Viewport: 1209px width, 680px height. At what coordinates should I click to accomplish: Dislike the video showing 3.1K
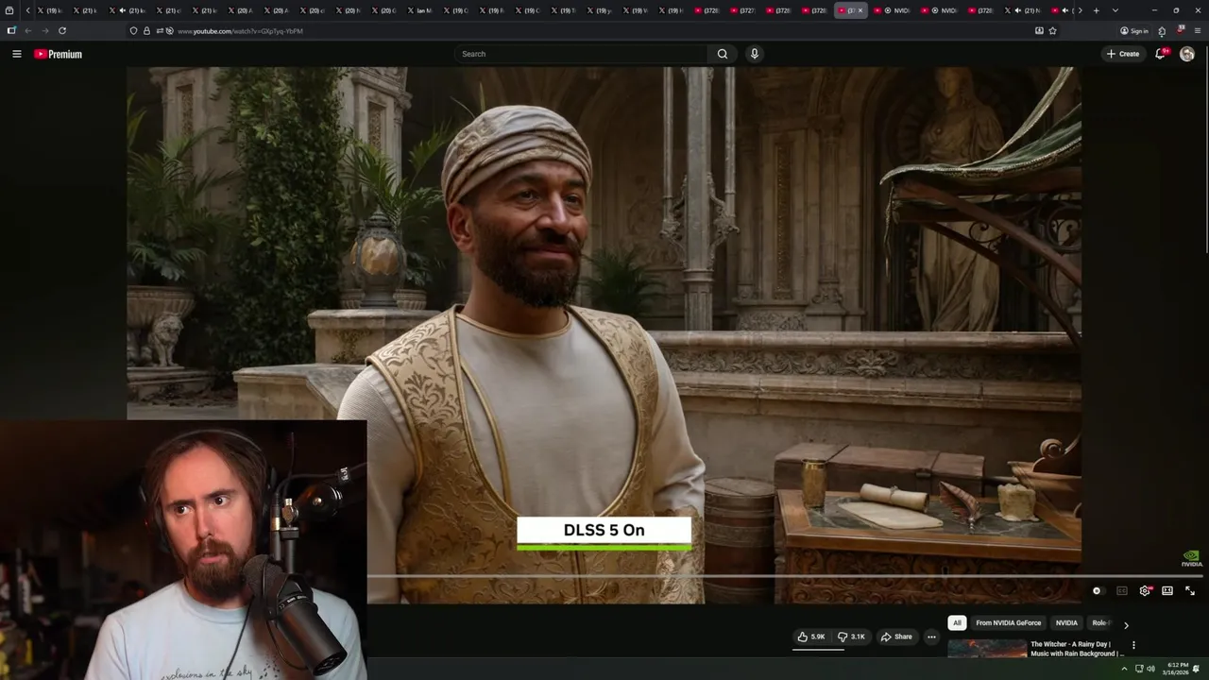pos(851,637)
